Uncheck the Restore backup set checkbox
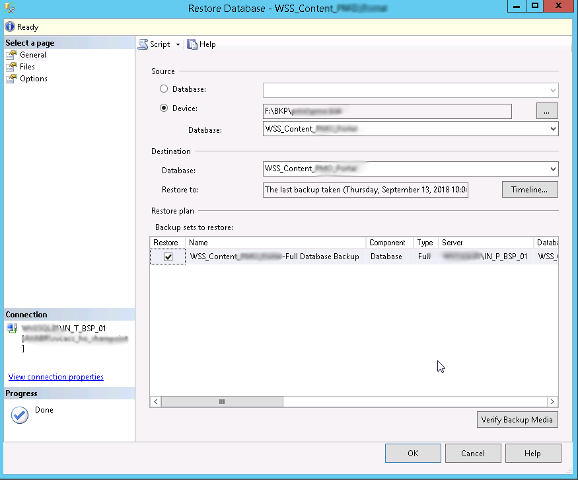 [x=168, y=257]
